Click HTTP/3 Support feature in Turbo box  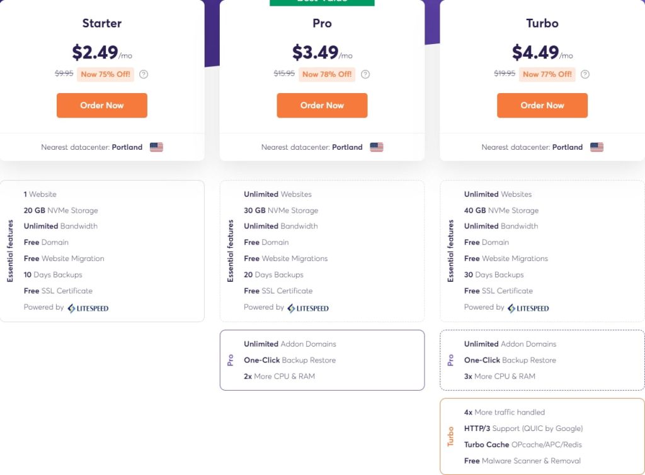523,428
